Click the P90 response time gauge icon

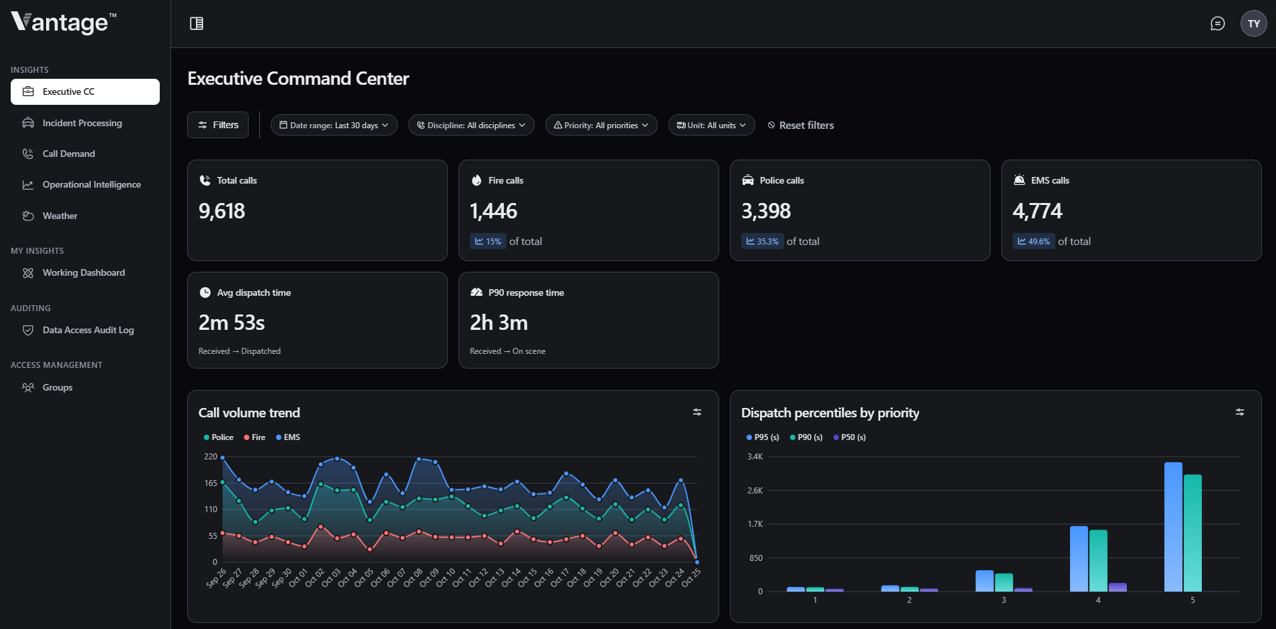477,292
